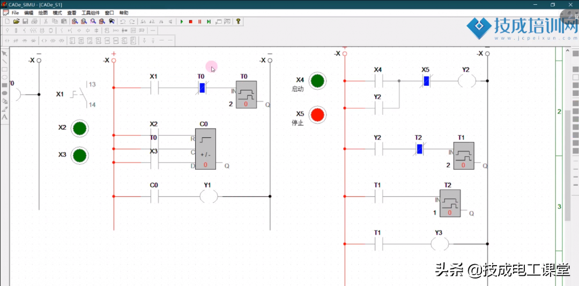This screenshot has width=579, height=286.
Task: Select the Y1 coil
Action: point(209,196)
